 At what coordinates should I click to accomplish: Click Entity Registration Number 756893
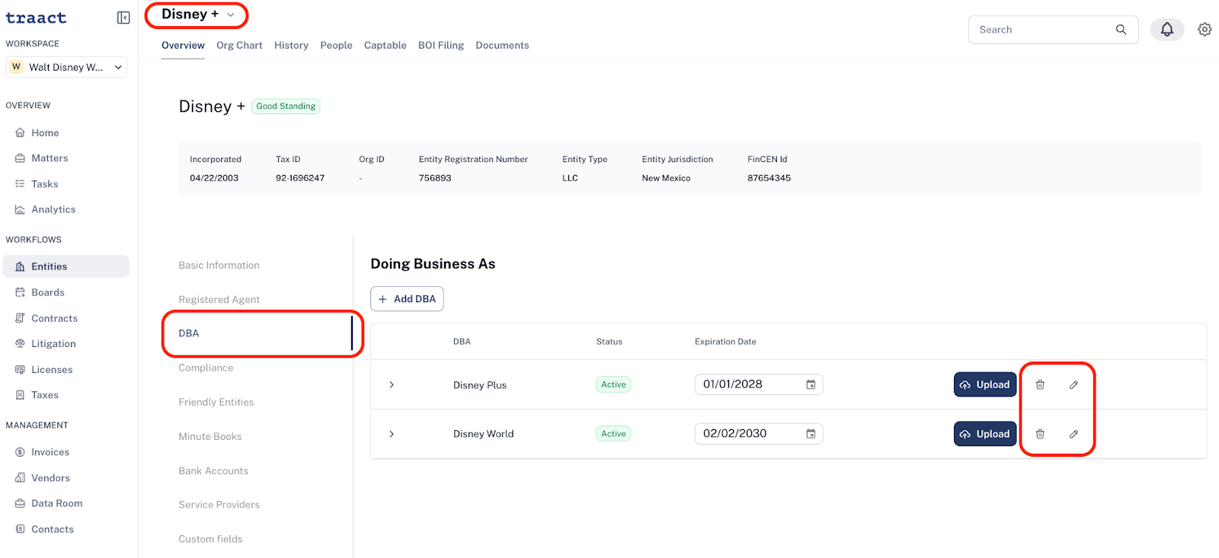point(435,178)
